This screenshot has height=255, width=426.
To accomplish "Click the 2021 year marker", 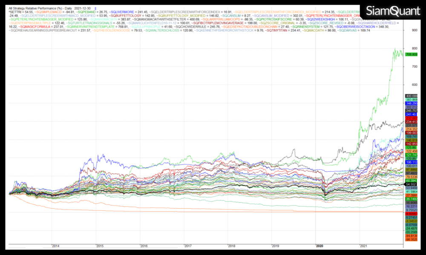I will pyautogui.click(x=364, y=246).
